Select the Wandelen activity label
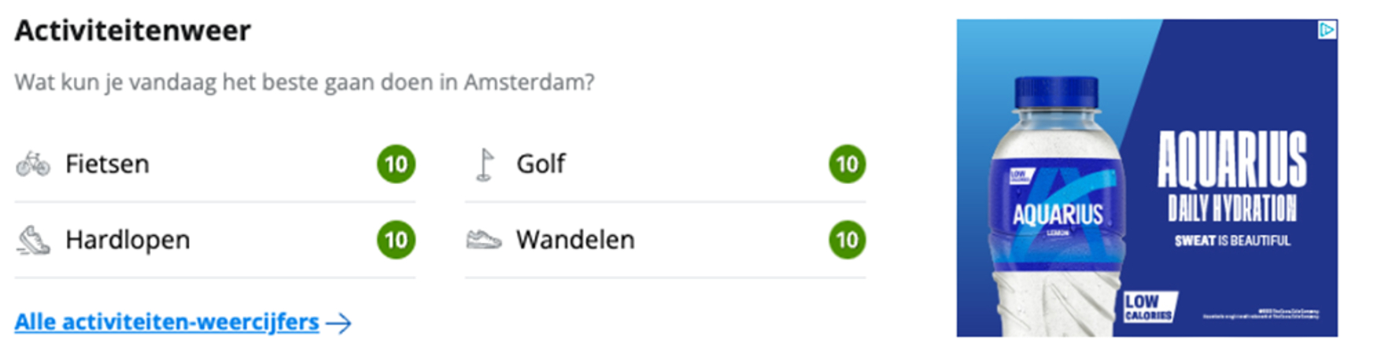This screenshot has width=1381, height=364. coord(575,240)
